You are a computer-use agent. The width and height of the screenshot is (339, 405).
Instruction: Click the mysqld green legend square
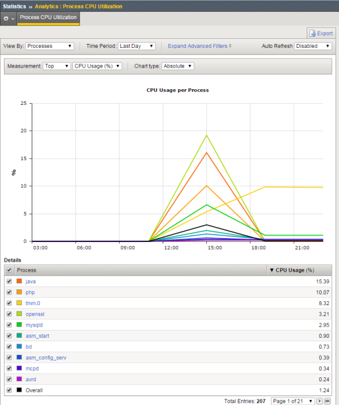(20, 324)
